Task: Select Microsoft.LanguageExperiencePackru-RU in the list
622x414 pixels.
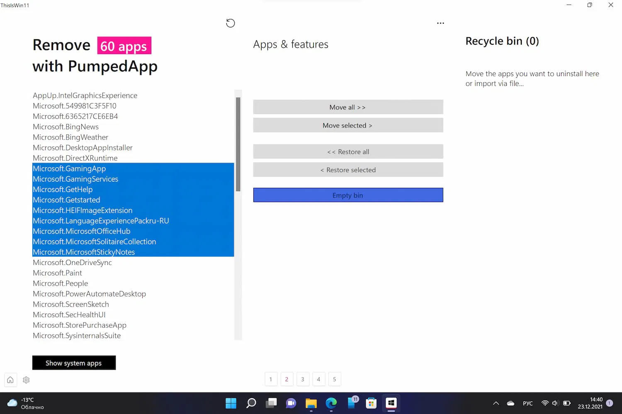Action: tap(133, 221)
